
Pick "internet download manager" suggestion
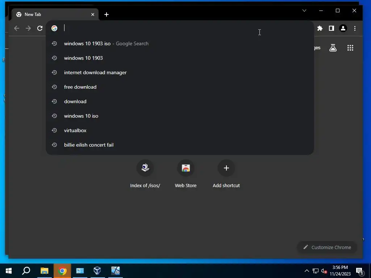[180, 72]
